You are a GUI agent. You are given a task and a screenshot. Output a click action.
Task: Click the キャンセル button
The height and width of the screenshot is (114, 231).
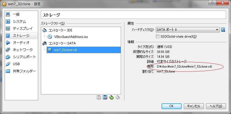[x=194, y=106]
